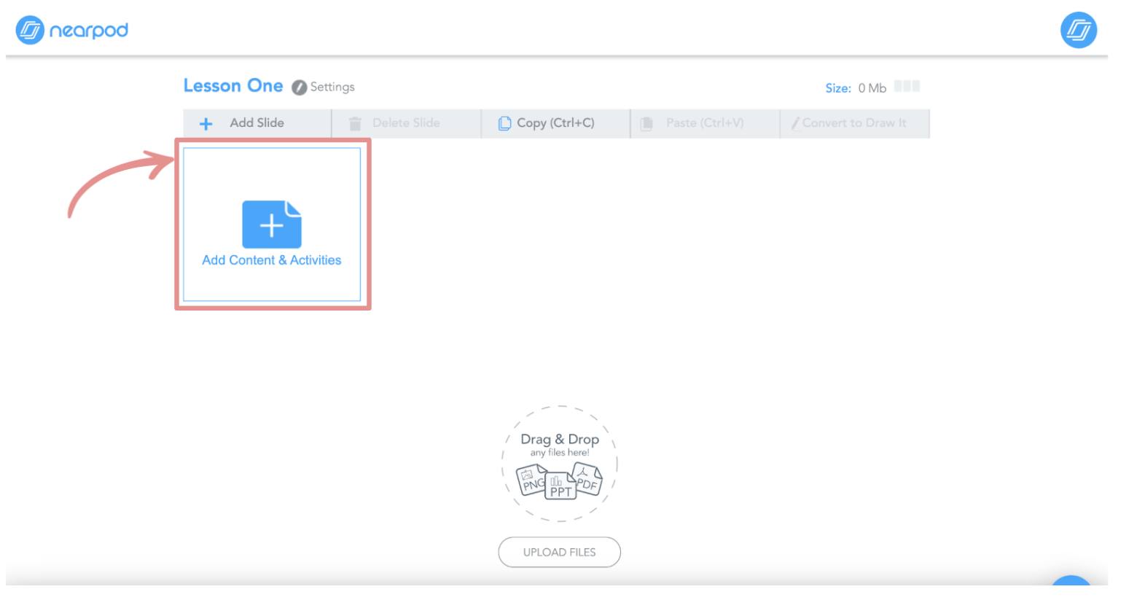Click the PNG file icon in drop zone
Screen dimensions: 1121x608
point(531,480)
